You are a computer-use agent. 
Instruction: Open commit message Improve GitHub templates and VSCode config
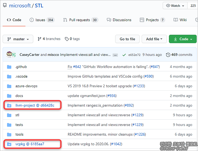point(105,76)
